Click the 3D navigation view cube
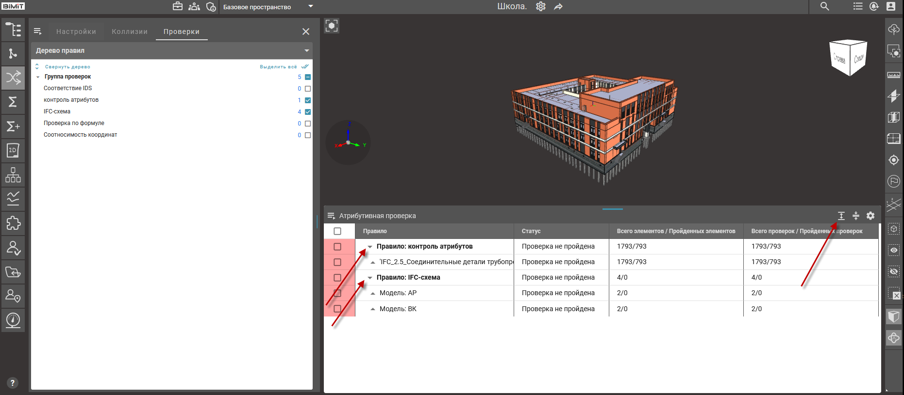Image resolution: width=904 pixels, height=395 pixels. (x=848, y=58)
